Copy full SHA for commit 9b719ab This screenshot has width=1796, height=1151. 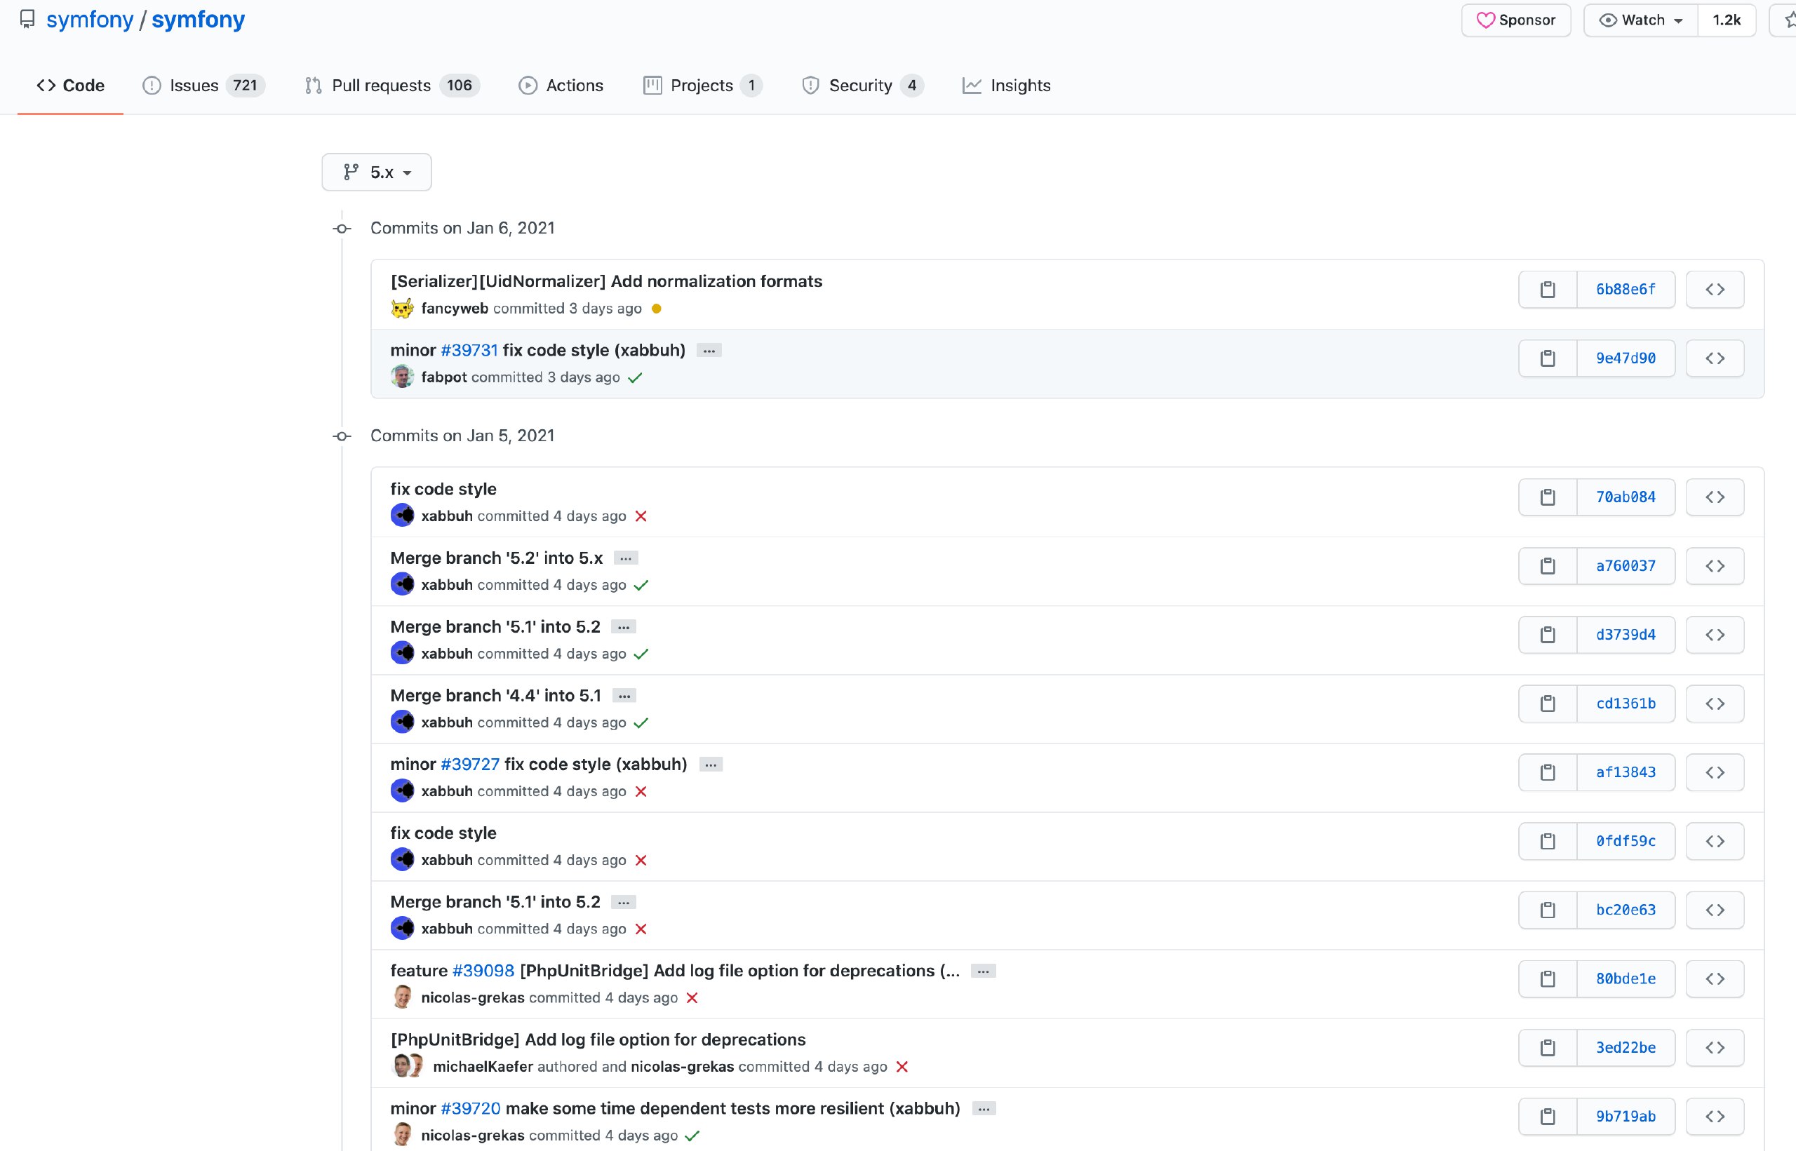1547,1116
